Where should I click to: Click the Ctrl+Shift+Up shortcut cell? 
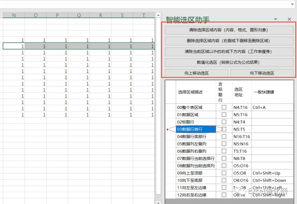[273, 173]
